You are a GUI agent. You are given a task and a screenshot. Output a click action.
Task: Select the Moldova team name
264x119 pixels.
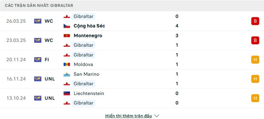click(83, 64)
